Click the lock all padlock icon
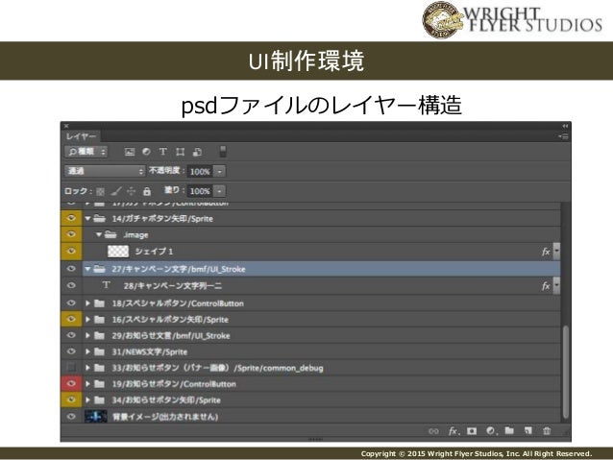This screenshot has width=613, height=460. pyautogui.click(x=147, y=191)
